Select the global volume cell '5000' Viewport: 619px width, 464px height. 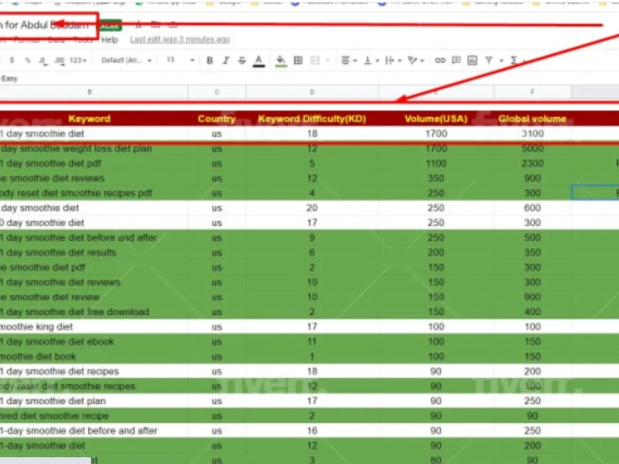[532, 148]
